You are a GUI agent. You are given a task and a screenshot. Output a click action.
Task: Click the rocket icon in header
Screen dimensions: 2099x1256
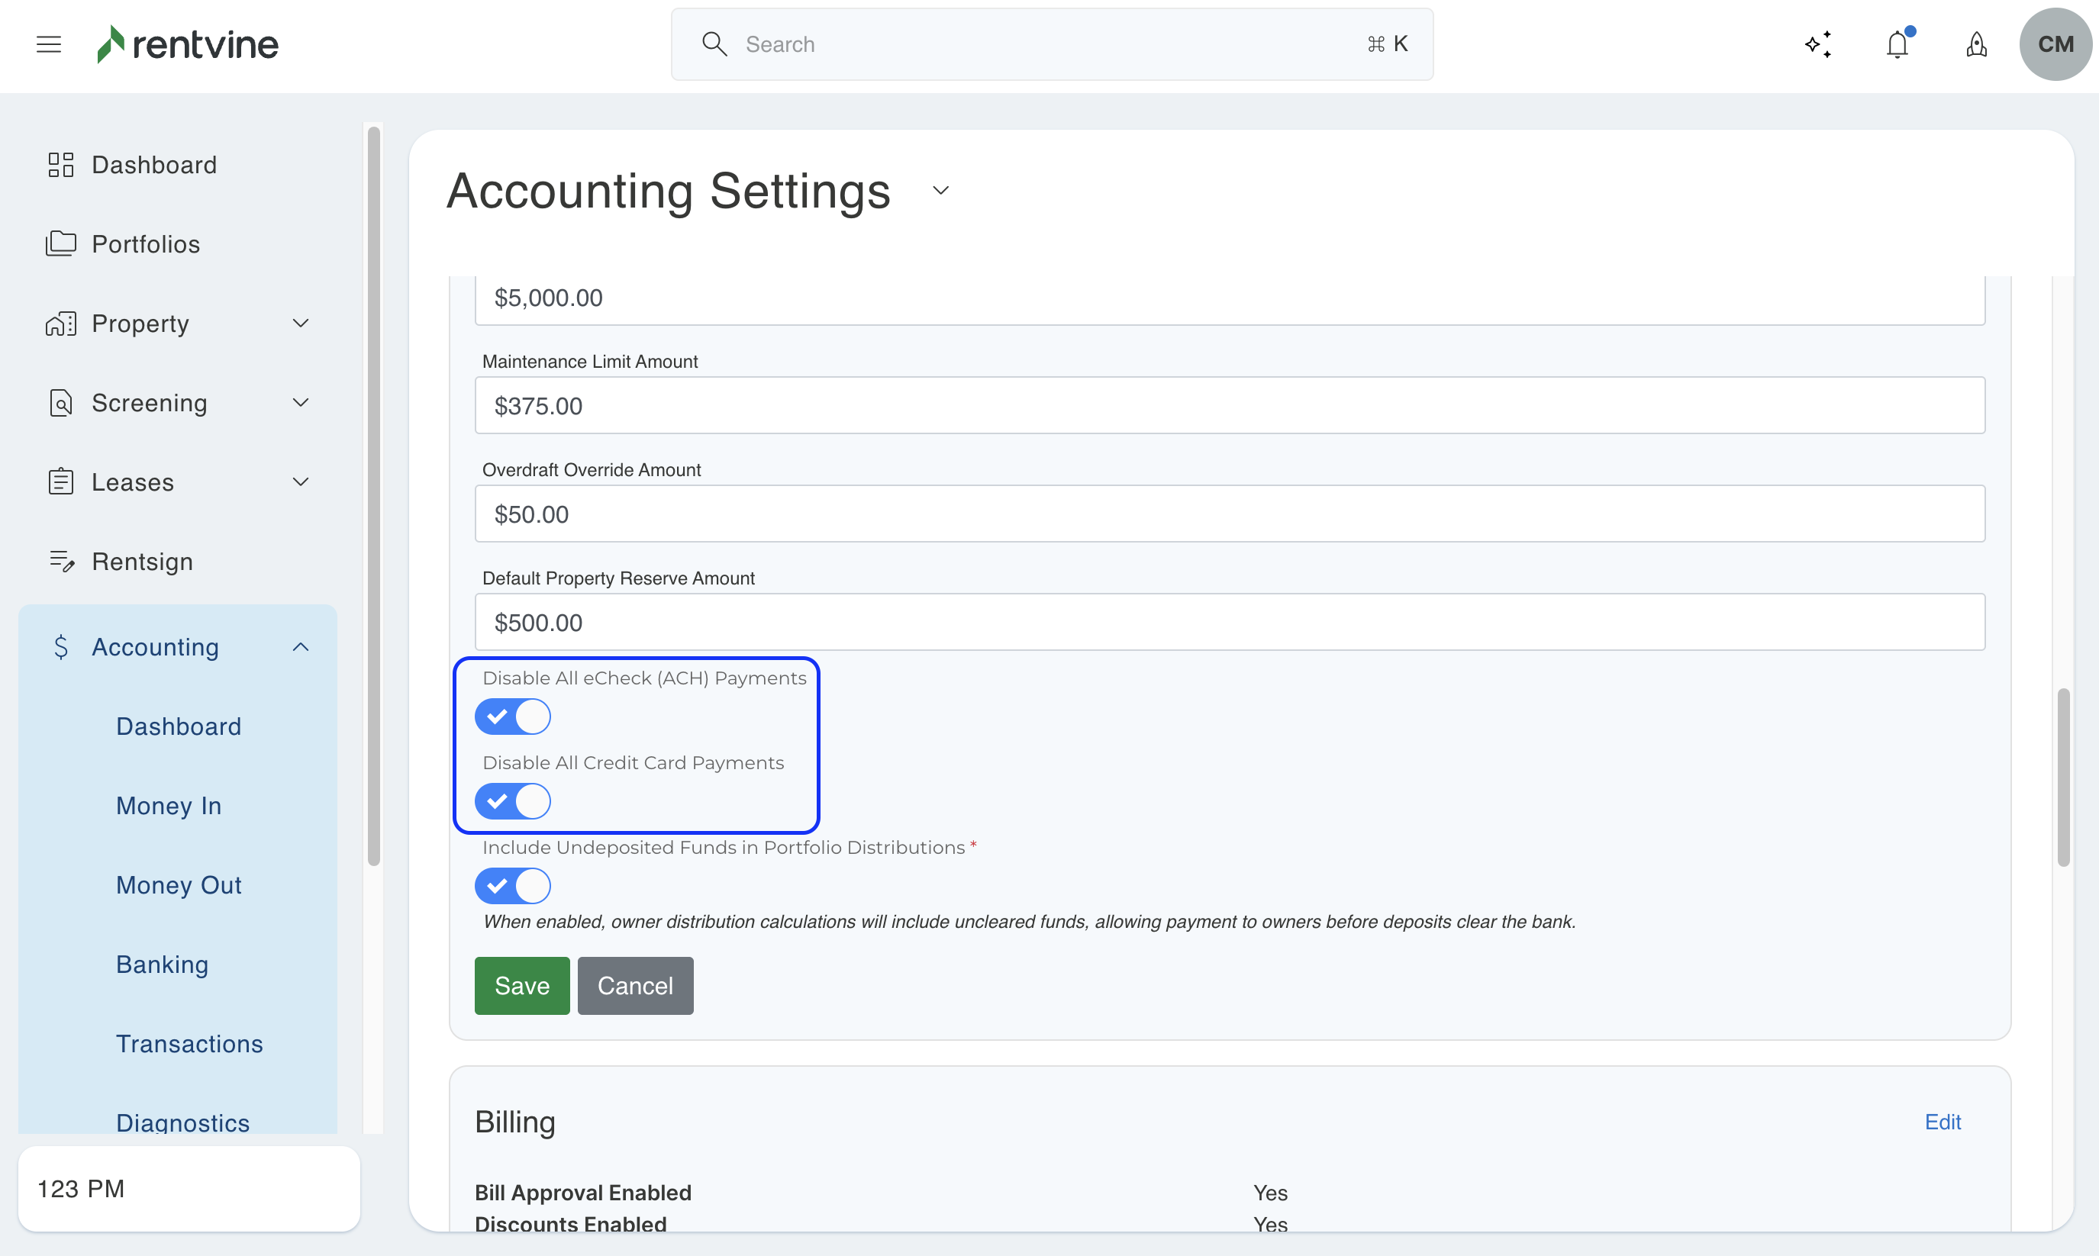(1976, 44)
